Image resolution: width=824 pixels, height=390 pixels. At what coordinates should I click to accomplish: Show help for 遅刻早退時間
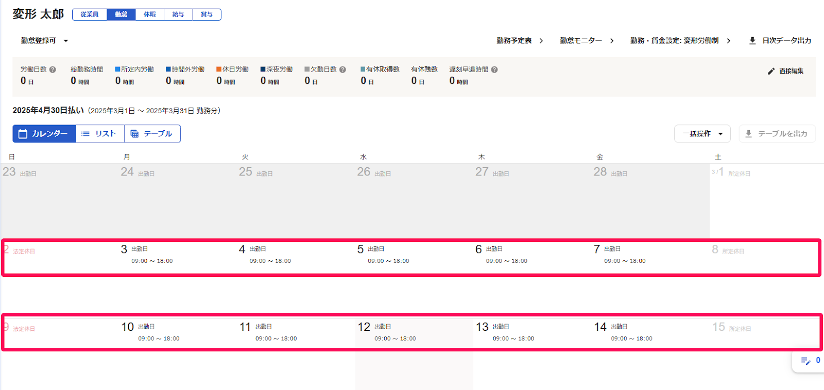point(494,69)
